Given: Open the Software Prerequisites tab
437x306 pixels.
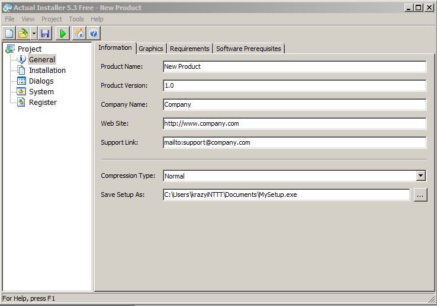Looking at the screenshot, I should pyautogui.click(x=249, y=49).
